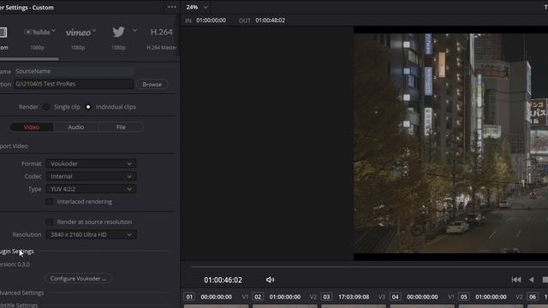Switch to the Audio tab
The width and height of the screenshot is (548, 308).
[76, 127]
